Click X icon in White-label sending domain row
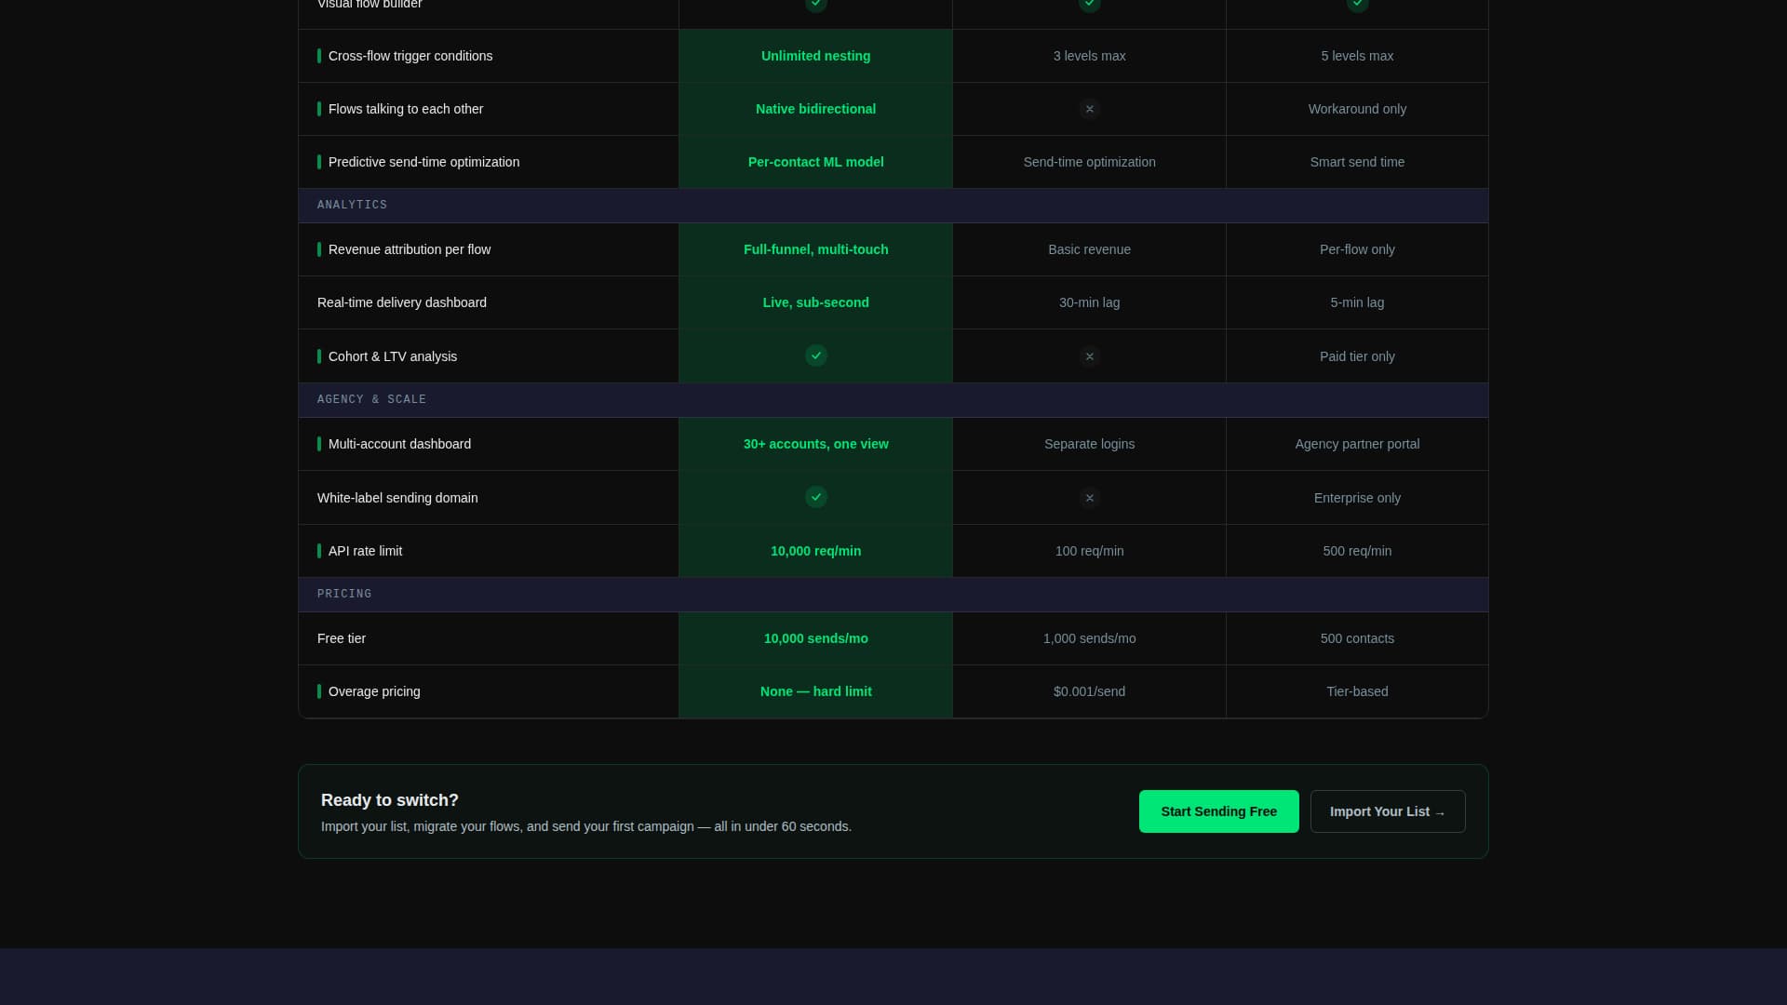Screen dimensions: 1787x1005 tap(1089, 498)
